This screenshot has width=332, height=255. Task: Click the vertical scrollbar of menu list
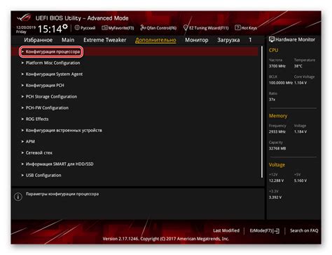tap(262, 112)
